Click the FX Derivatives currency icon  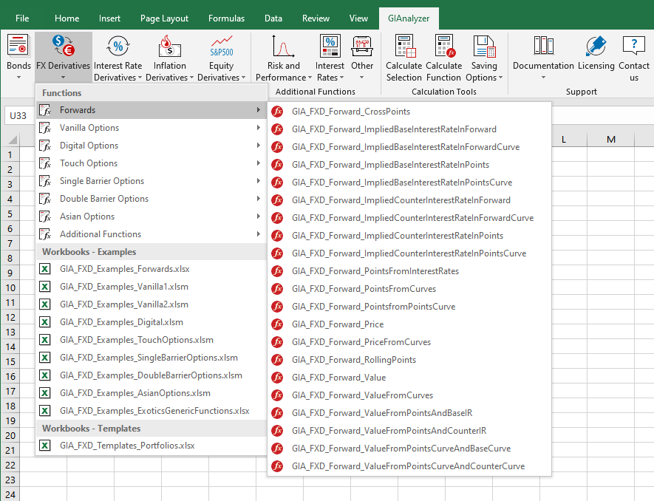coord(63,46)
